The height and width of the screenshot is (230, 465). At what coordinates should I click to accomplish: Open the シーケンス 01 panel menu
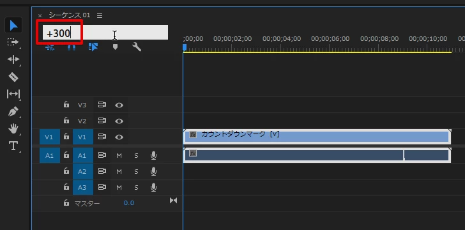point(100,15)
